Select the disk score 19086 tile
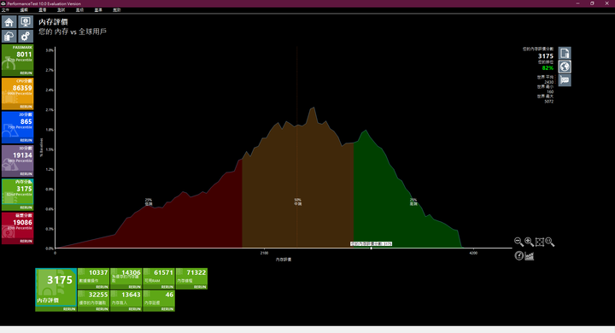This screenshot has height=333, width=615. pyautogui.click(x=18, y=228)
